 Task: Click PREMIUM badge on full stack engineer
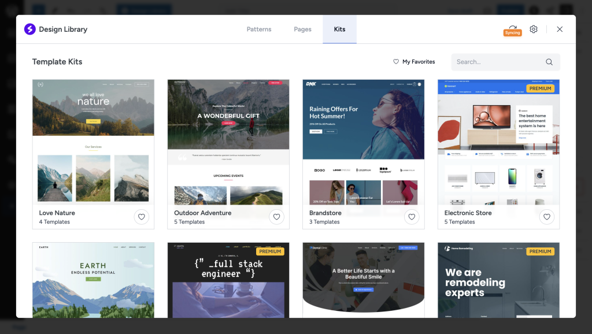click(x=270, y=251)
